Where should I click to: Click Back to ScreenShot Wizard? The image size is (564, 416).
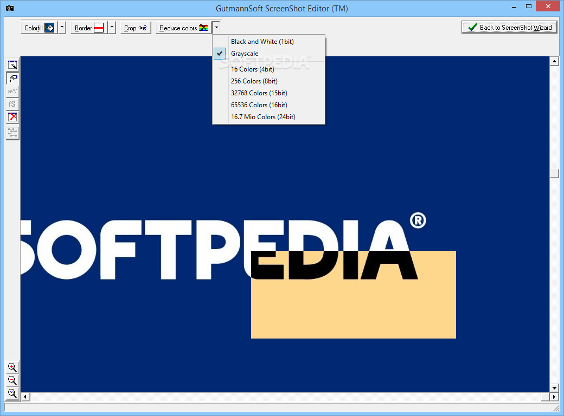509,27
